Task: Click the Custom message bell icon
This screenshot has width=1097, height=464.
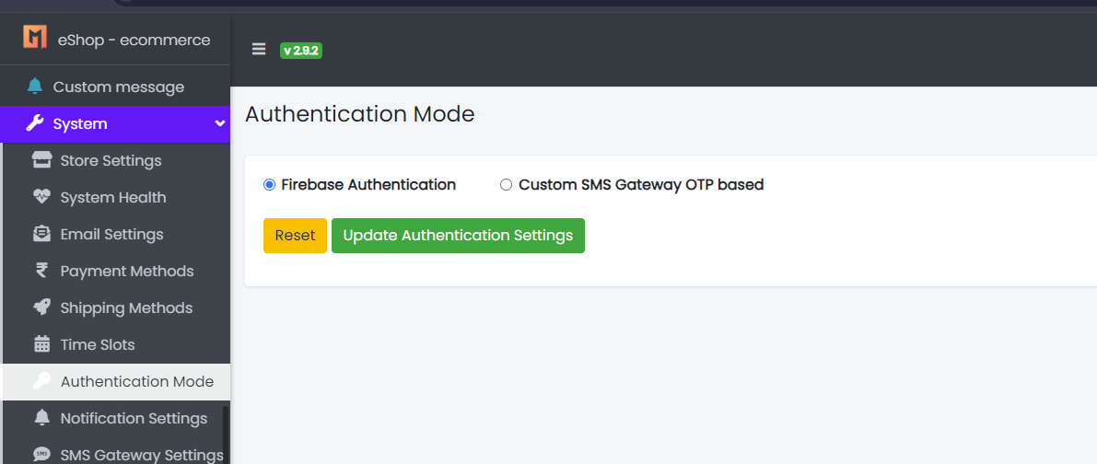Action: [35, 87]
